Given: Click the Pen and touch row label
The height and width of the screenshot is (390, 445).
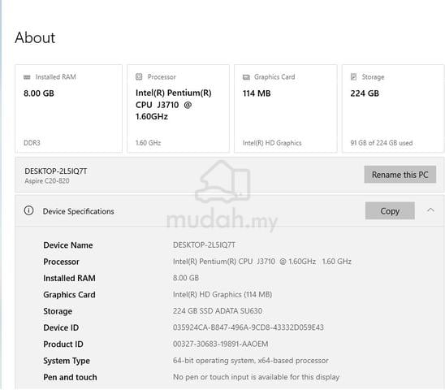Looking at the screenshot, I should (70, 377).
